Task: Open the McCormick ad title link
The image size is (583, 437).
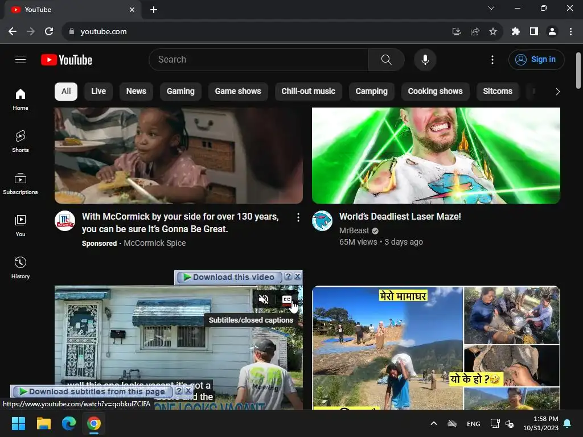Action: point(180,222)
